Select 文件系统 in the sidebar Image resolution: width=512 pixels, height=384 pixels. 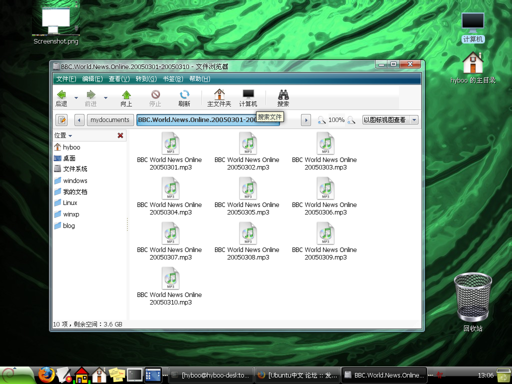pos(70,169)
